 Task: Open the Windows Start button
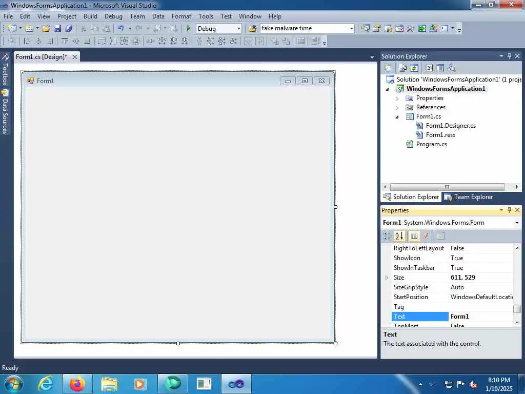[14, 384]
